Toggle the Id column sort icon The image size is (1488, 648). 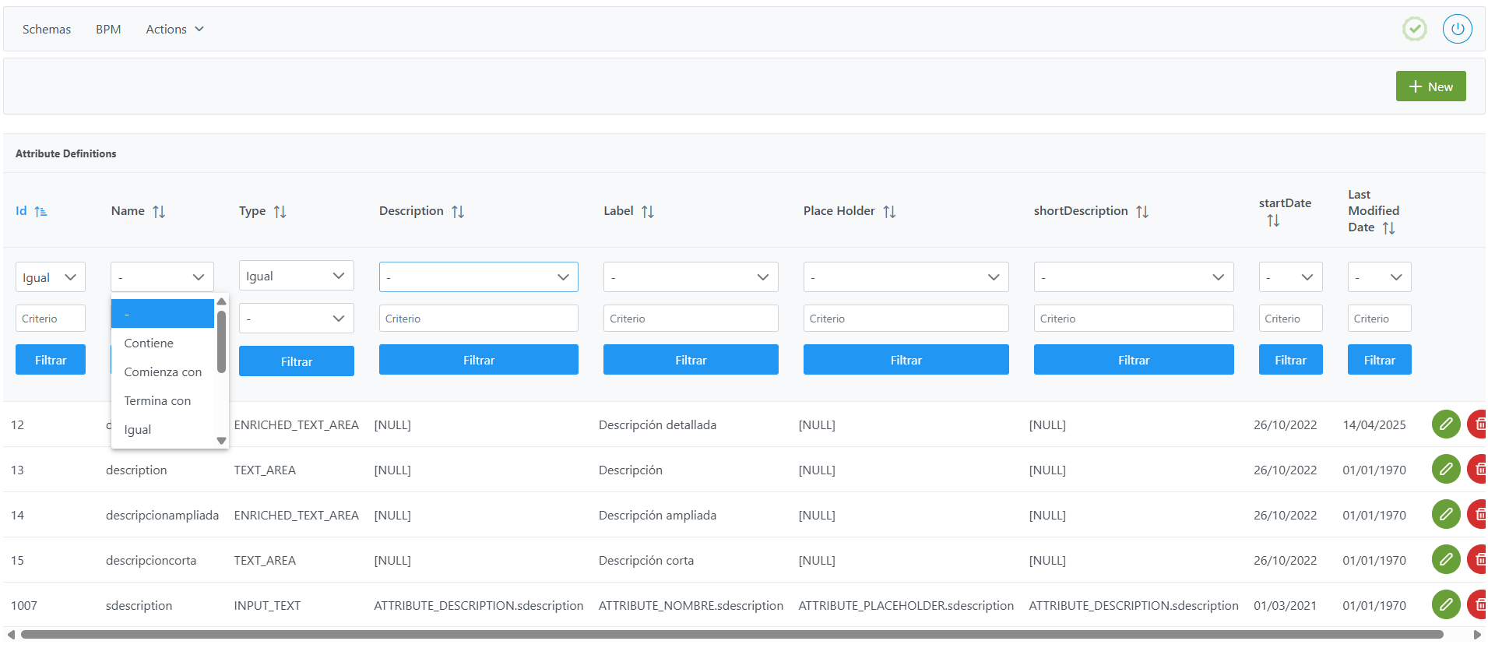tap(41, 211)
